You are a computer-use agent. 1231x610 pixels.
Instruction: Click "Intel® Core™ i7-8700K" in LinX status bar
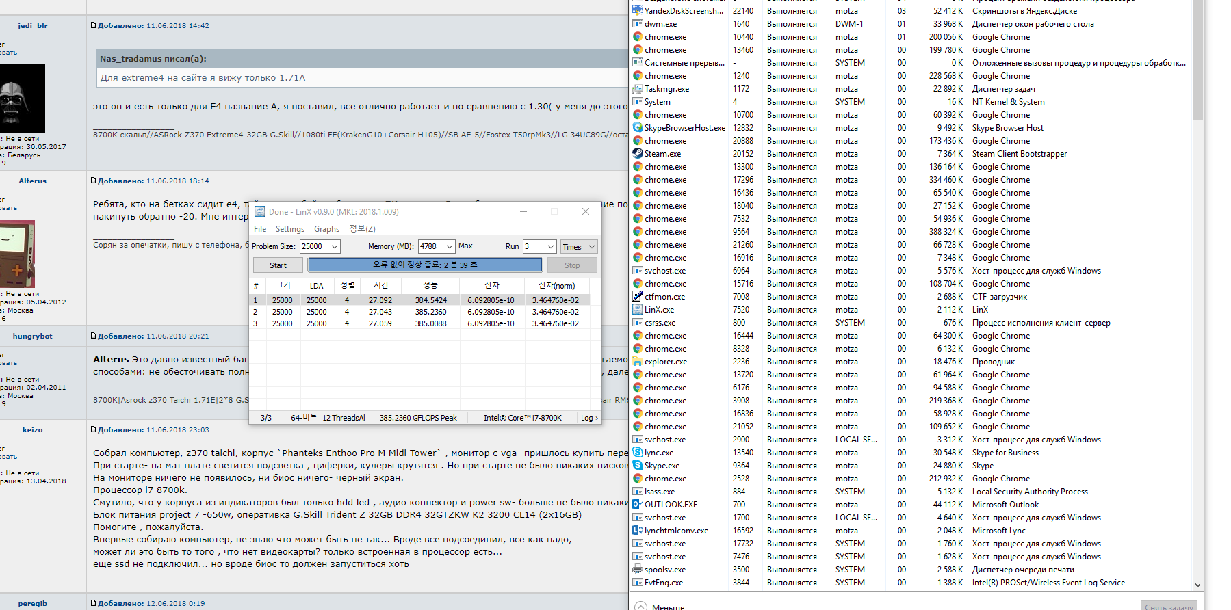pyautogui.click(x=523, y=418)
